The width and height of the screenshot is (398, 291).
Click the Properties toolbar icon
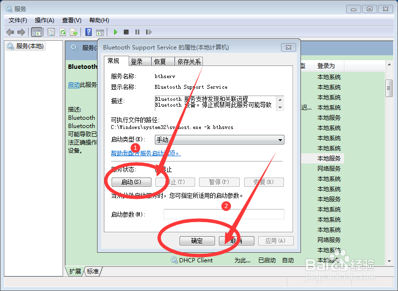pos(51,32)
